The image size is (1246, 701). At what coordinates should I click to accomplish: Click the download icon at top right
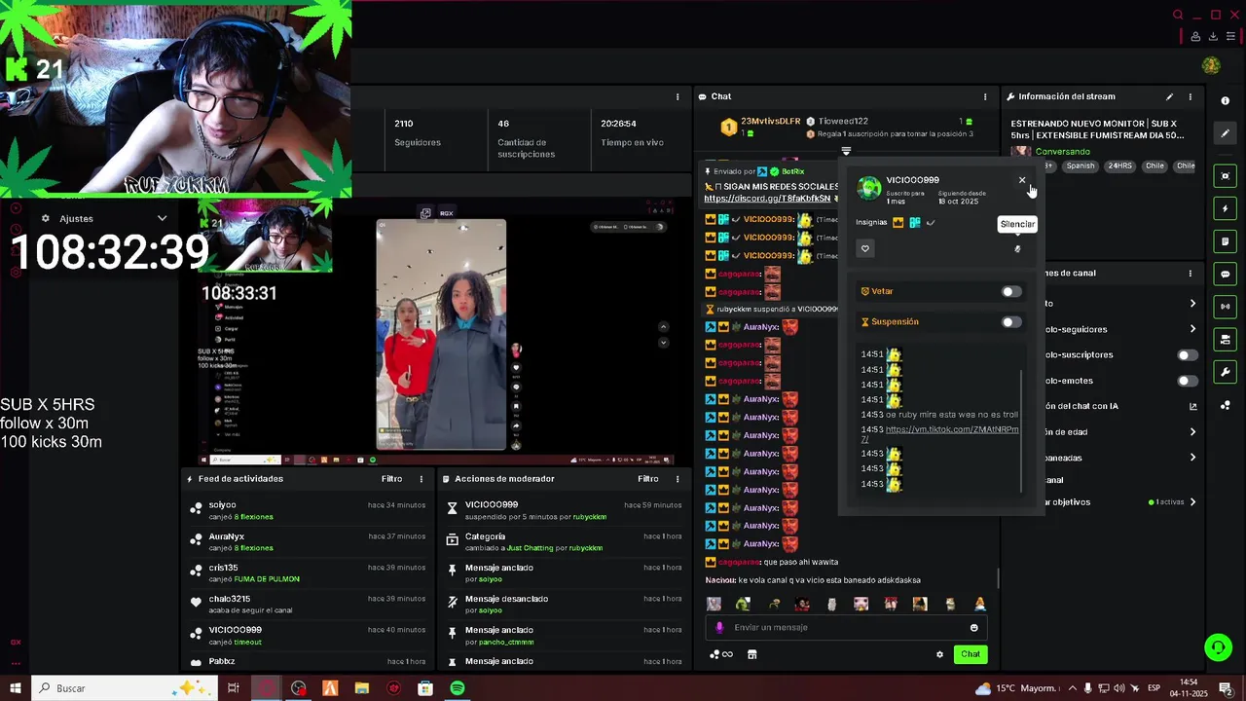coord(1213,37)
